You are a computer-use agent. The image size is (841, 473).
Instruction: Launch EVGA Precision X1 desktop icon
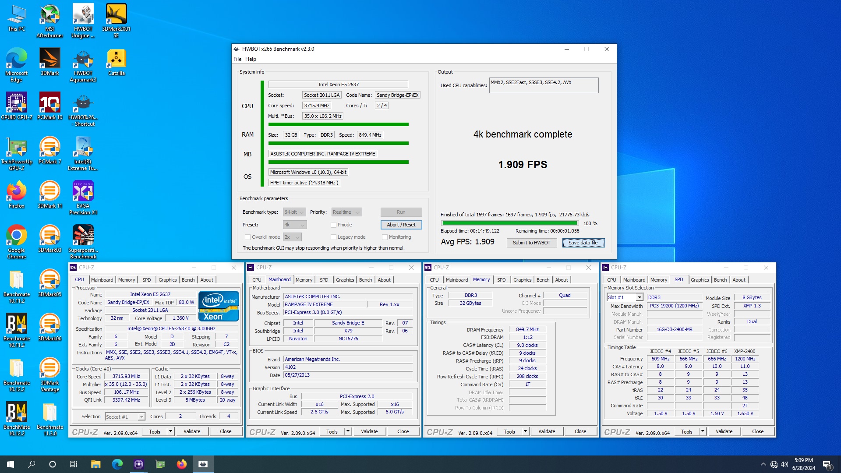coord(83,198)
